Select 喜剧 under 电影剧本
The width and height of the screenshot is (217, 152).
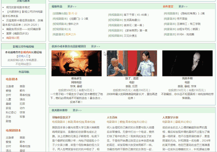tap(22, 86)
